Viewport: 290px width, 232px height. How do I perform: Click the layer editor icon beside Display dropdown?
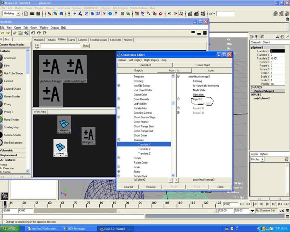[286, 159]
